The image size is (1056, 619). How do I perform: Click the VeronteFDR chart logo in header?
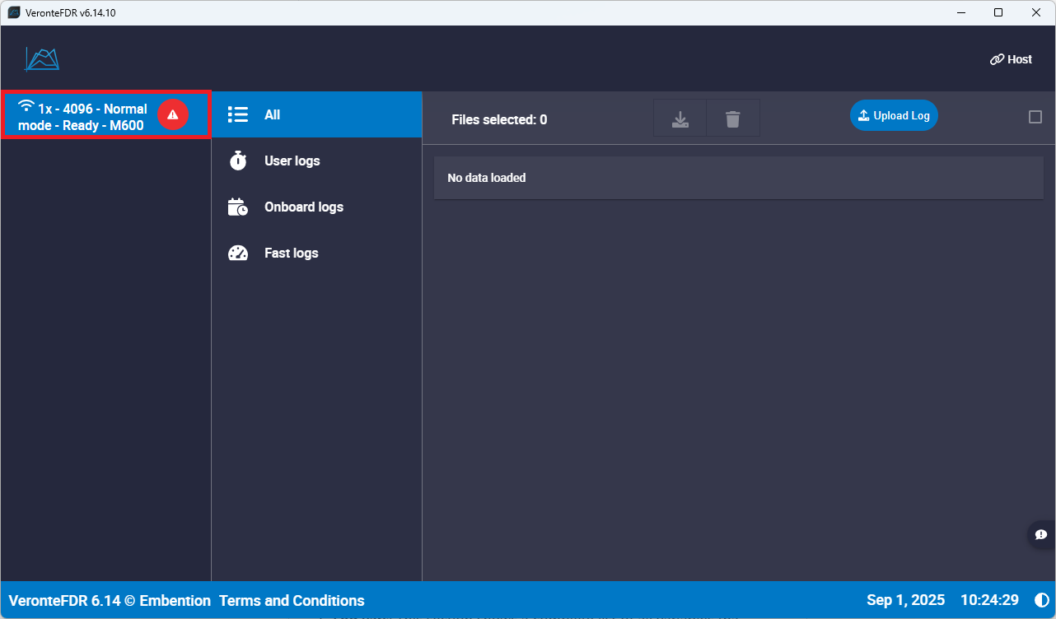point(42,58)
